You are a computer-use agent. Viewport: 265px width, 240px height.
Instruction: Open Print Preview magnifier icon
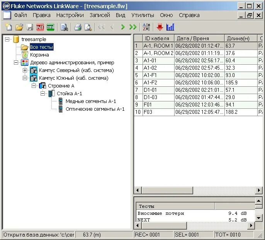coord(88,27)
